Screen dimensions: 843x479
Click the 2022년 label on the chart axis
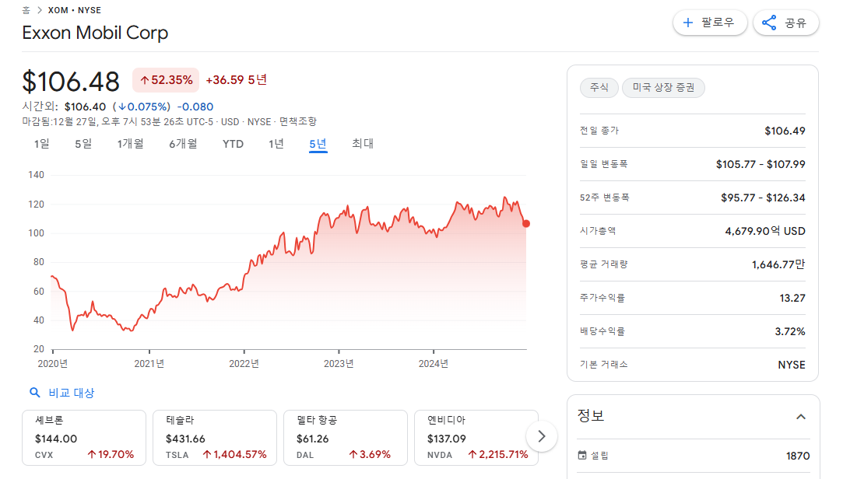point(244,364)
